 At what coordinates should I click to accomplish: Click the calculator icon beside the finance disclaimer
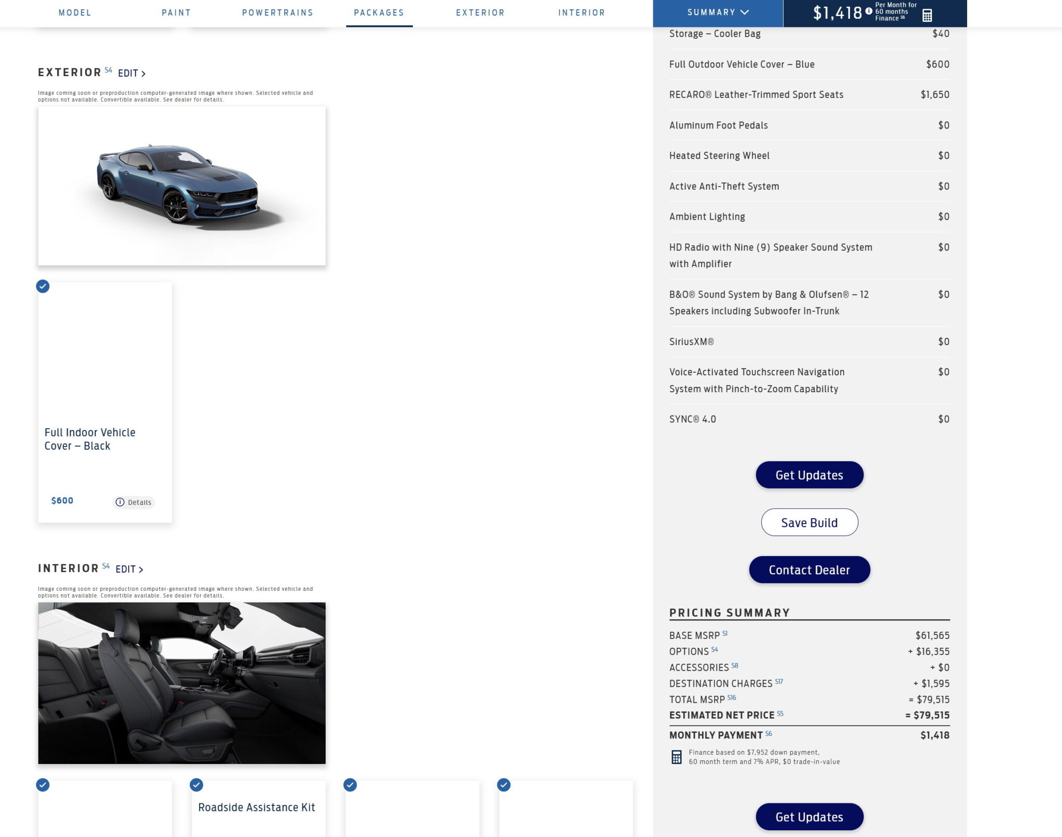click(676, 757)
